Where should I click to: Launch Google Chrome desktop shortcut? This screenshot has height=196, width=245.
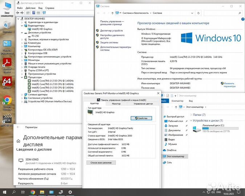pyautogui.click(x=7, y=103)
